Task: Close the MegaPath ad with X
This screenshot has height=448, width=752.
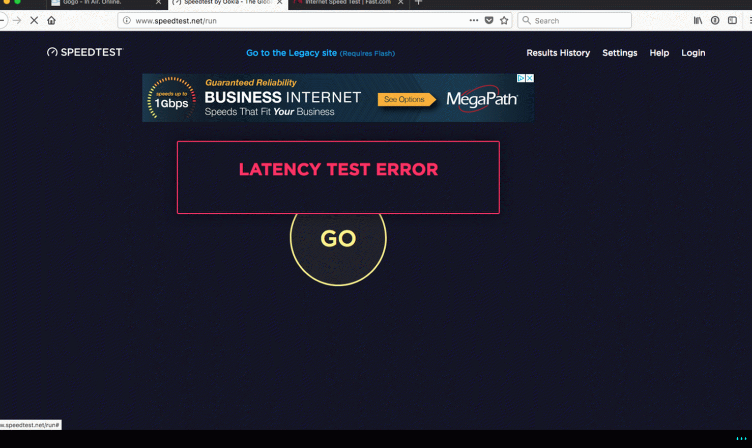Action: click(530, 78)
